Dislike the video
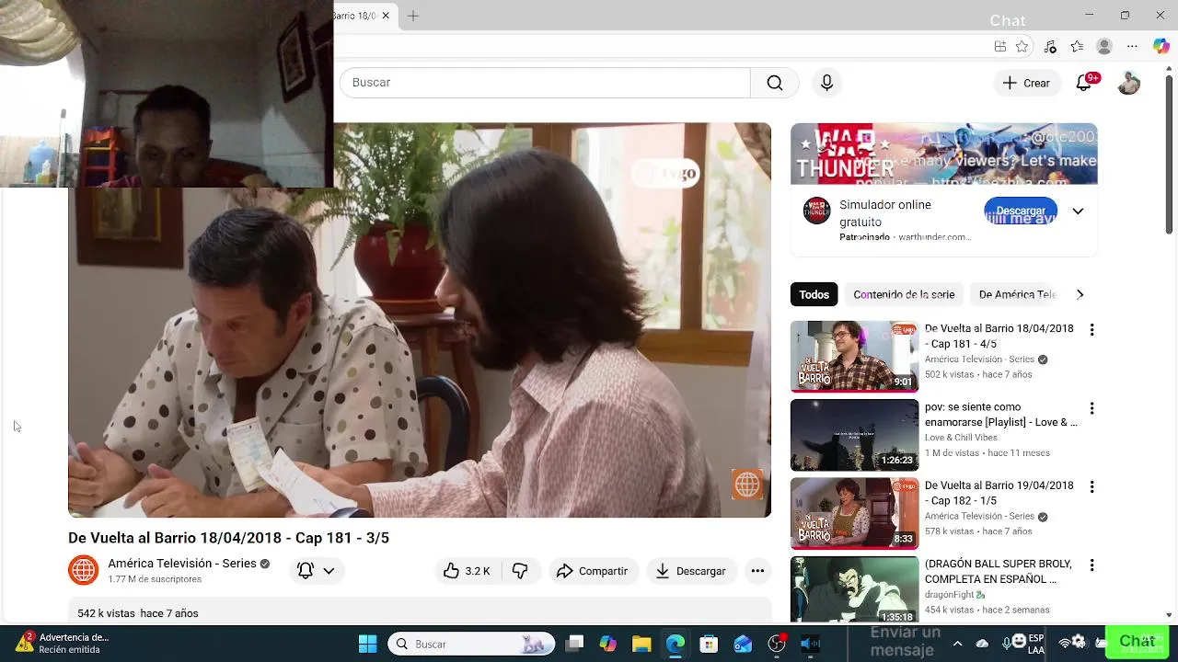This screenshot has width=1178, height=662. (520, 571)
